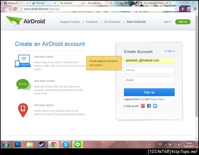199x155 pixels.
Task: Open LINE app from taskbar
Action: 78,144
